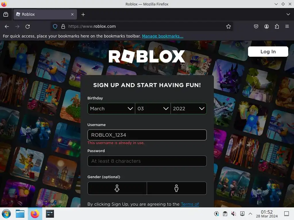Switch to the Roblox browser tab
The image size is (294, 220).
(x=45, y=14)
